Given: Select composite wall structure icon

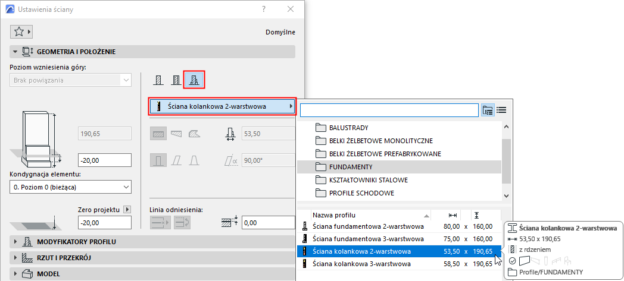Looking at the screenshot, I should pyautogui.click(x=176, y=80).
